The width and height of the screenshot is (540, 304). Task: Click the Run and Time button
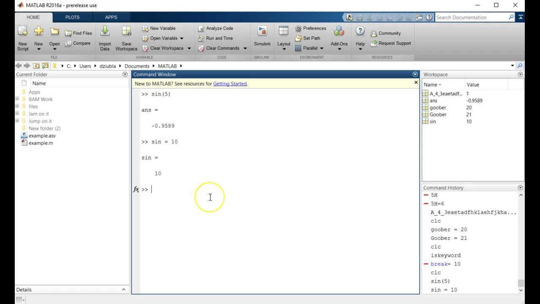click(215, 38)
